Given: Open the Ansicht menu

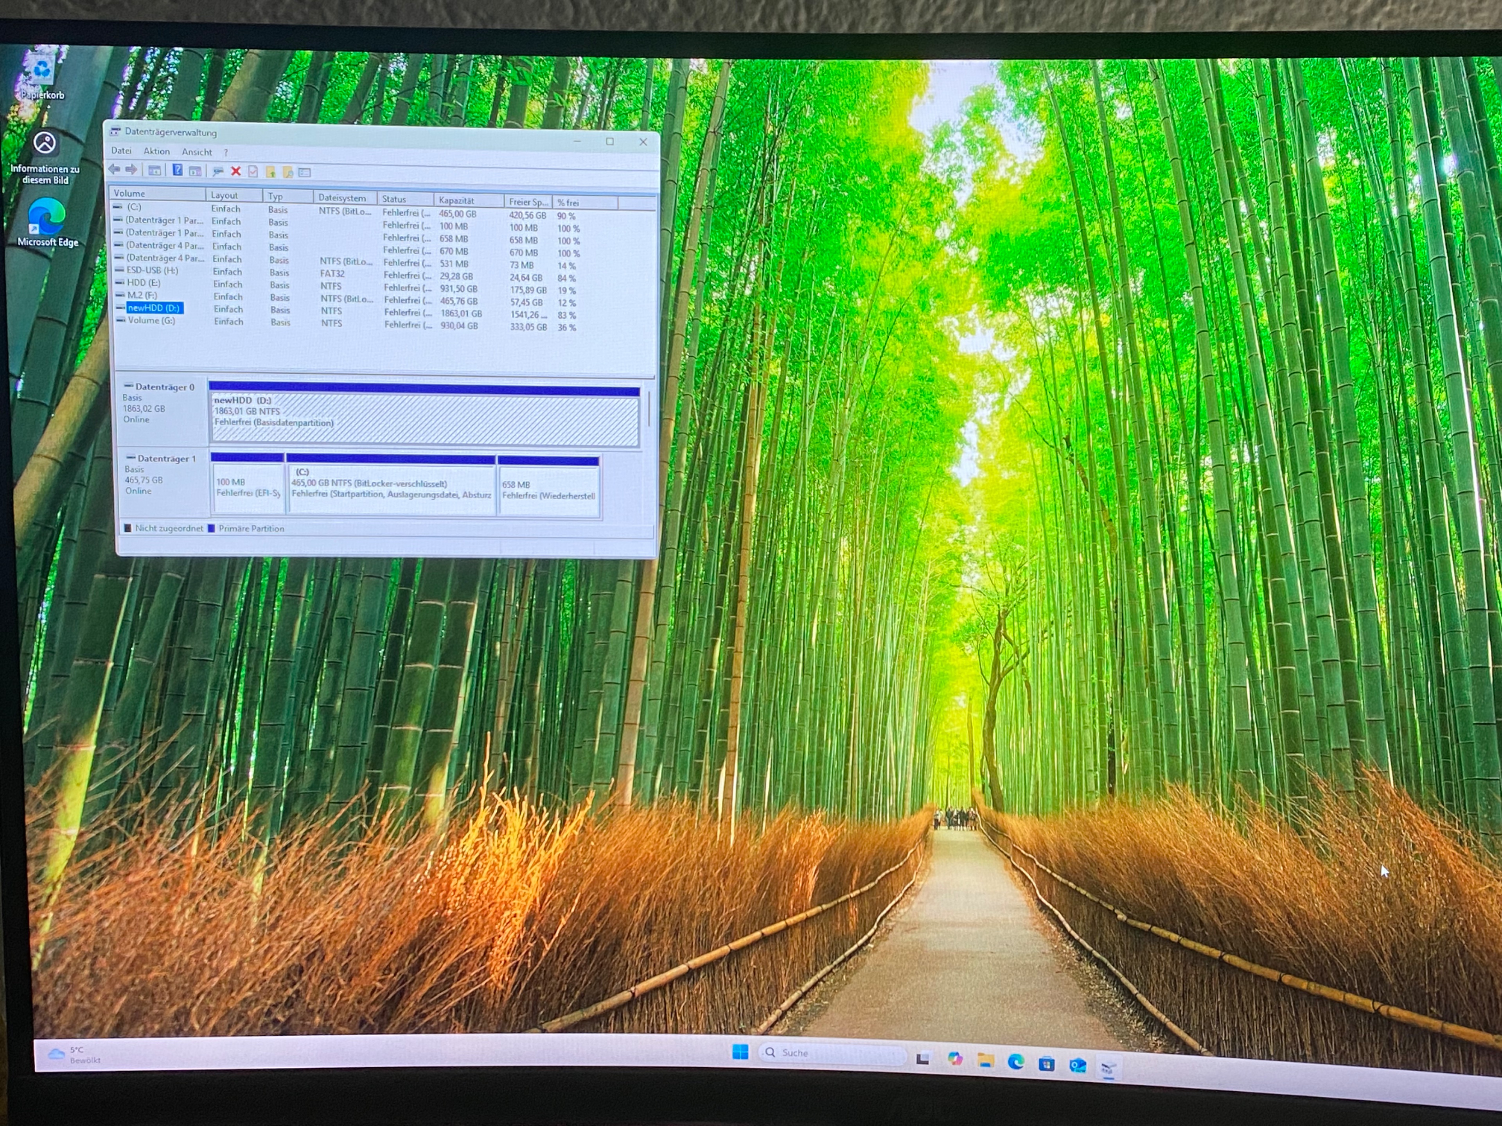Looking at the screenshot, I should (197, 152).
